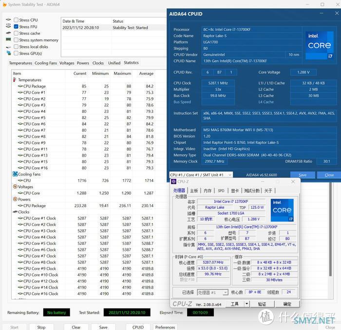The width and height of the screenshot is (341, 330).
Task: Click the Clocks group chip icon
Action: click(15, 212)
